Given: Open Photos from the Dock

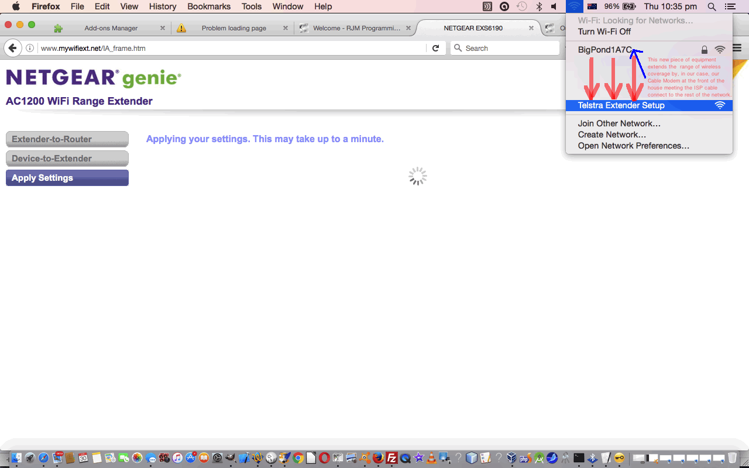Looking at the screenshot, I should [x=137, y=458].
